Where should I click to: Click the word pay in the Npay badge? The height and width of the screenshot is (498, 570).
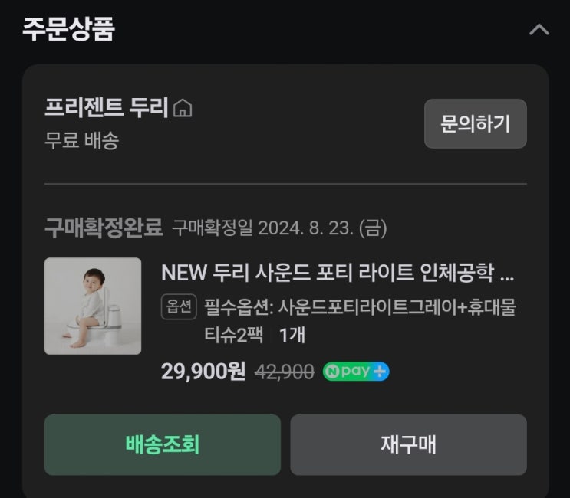coord(356,372)
